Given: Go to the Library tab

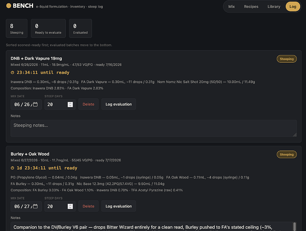Looking at the screenshot, I should 274,6.
